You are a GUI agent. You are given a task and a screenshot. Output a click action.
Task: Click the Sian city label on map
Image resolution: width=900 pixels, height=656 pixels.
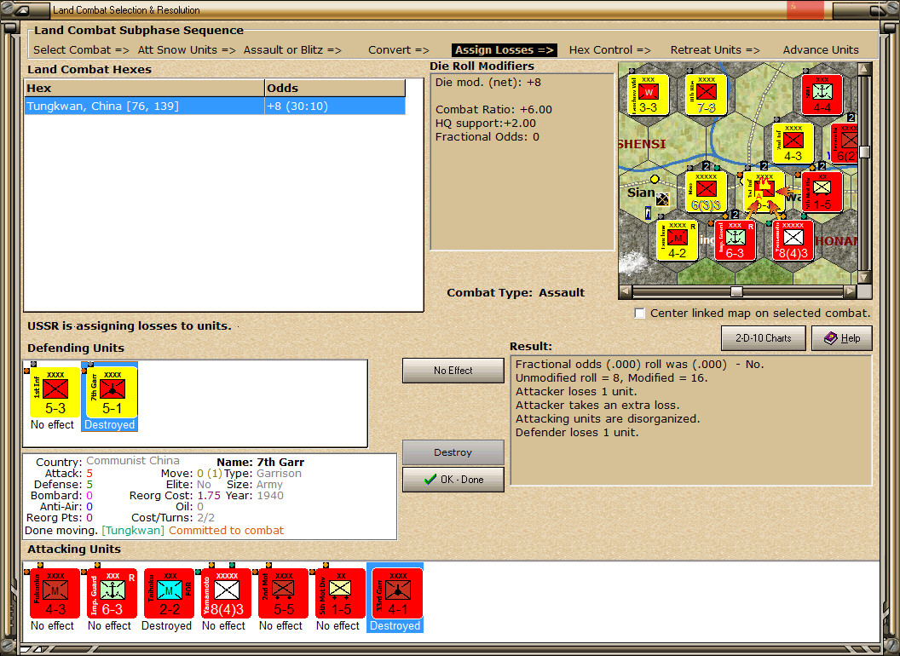[641, 193]
